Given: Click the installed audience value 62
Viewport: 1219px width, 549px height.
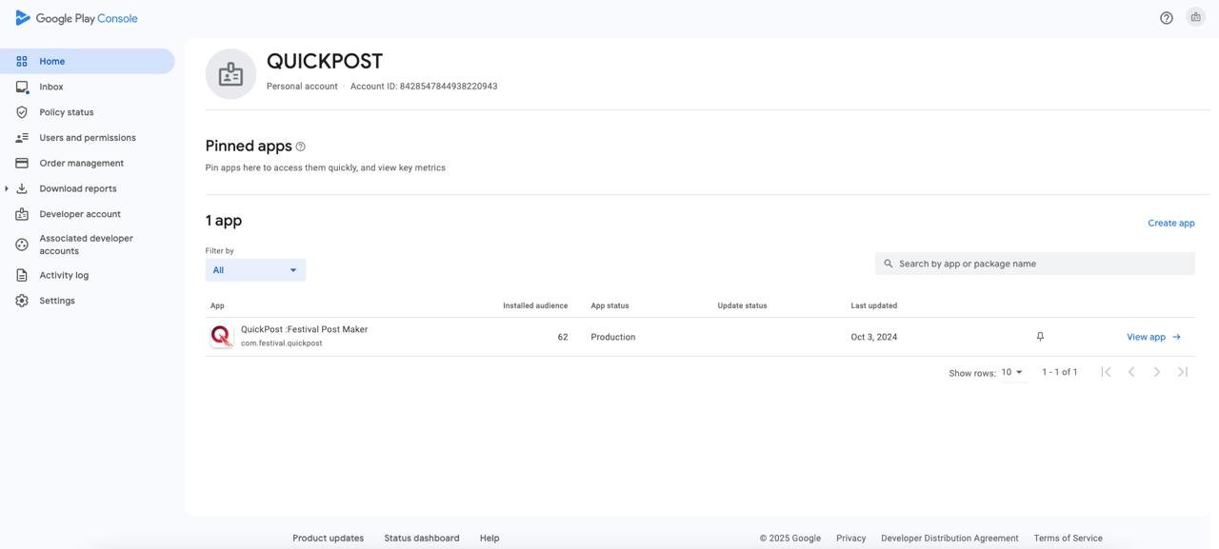Looking at the screenshot, I should pyautogui.click(x=563, y=337).
